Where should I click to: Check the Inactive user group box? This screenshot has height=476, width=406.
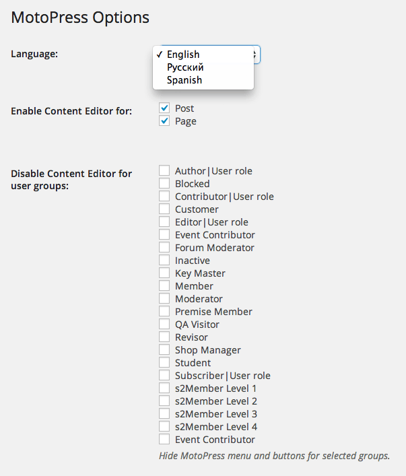click(x=164, y=261)
